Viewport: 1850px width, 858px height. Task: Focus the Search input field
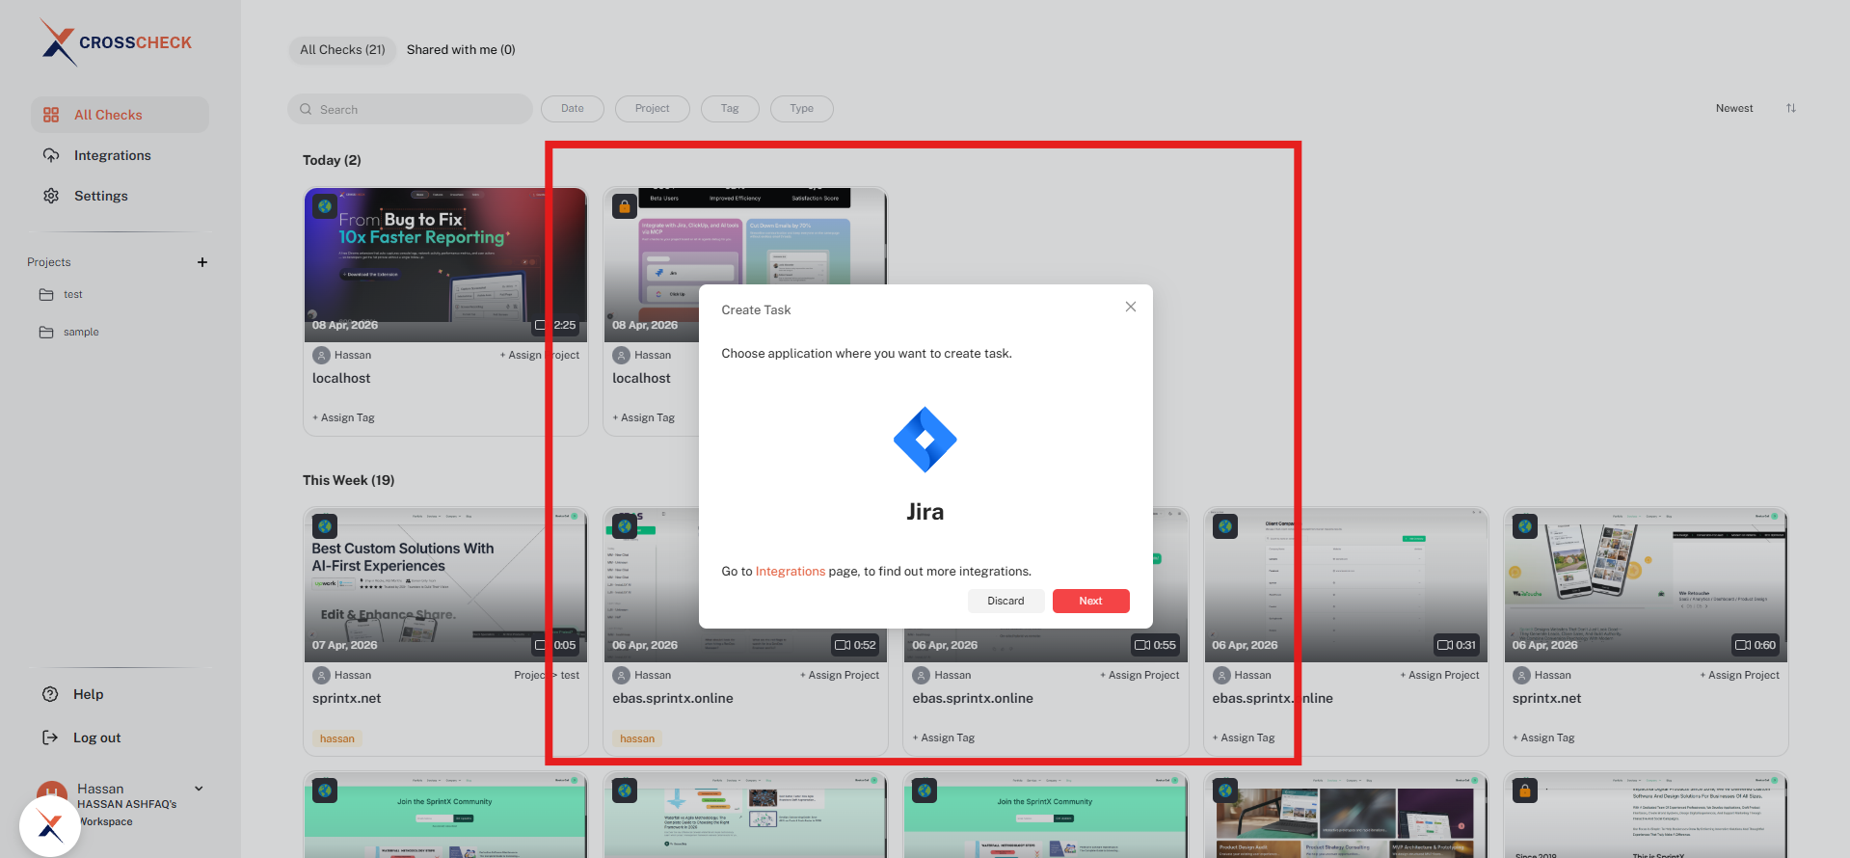coord(410,109)
